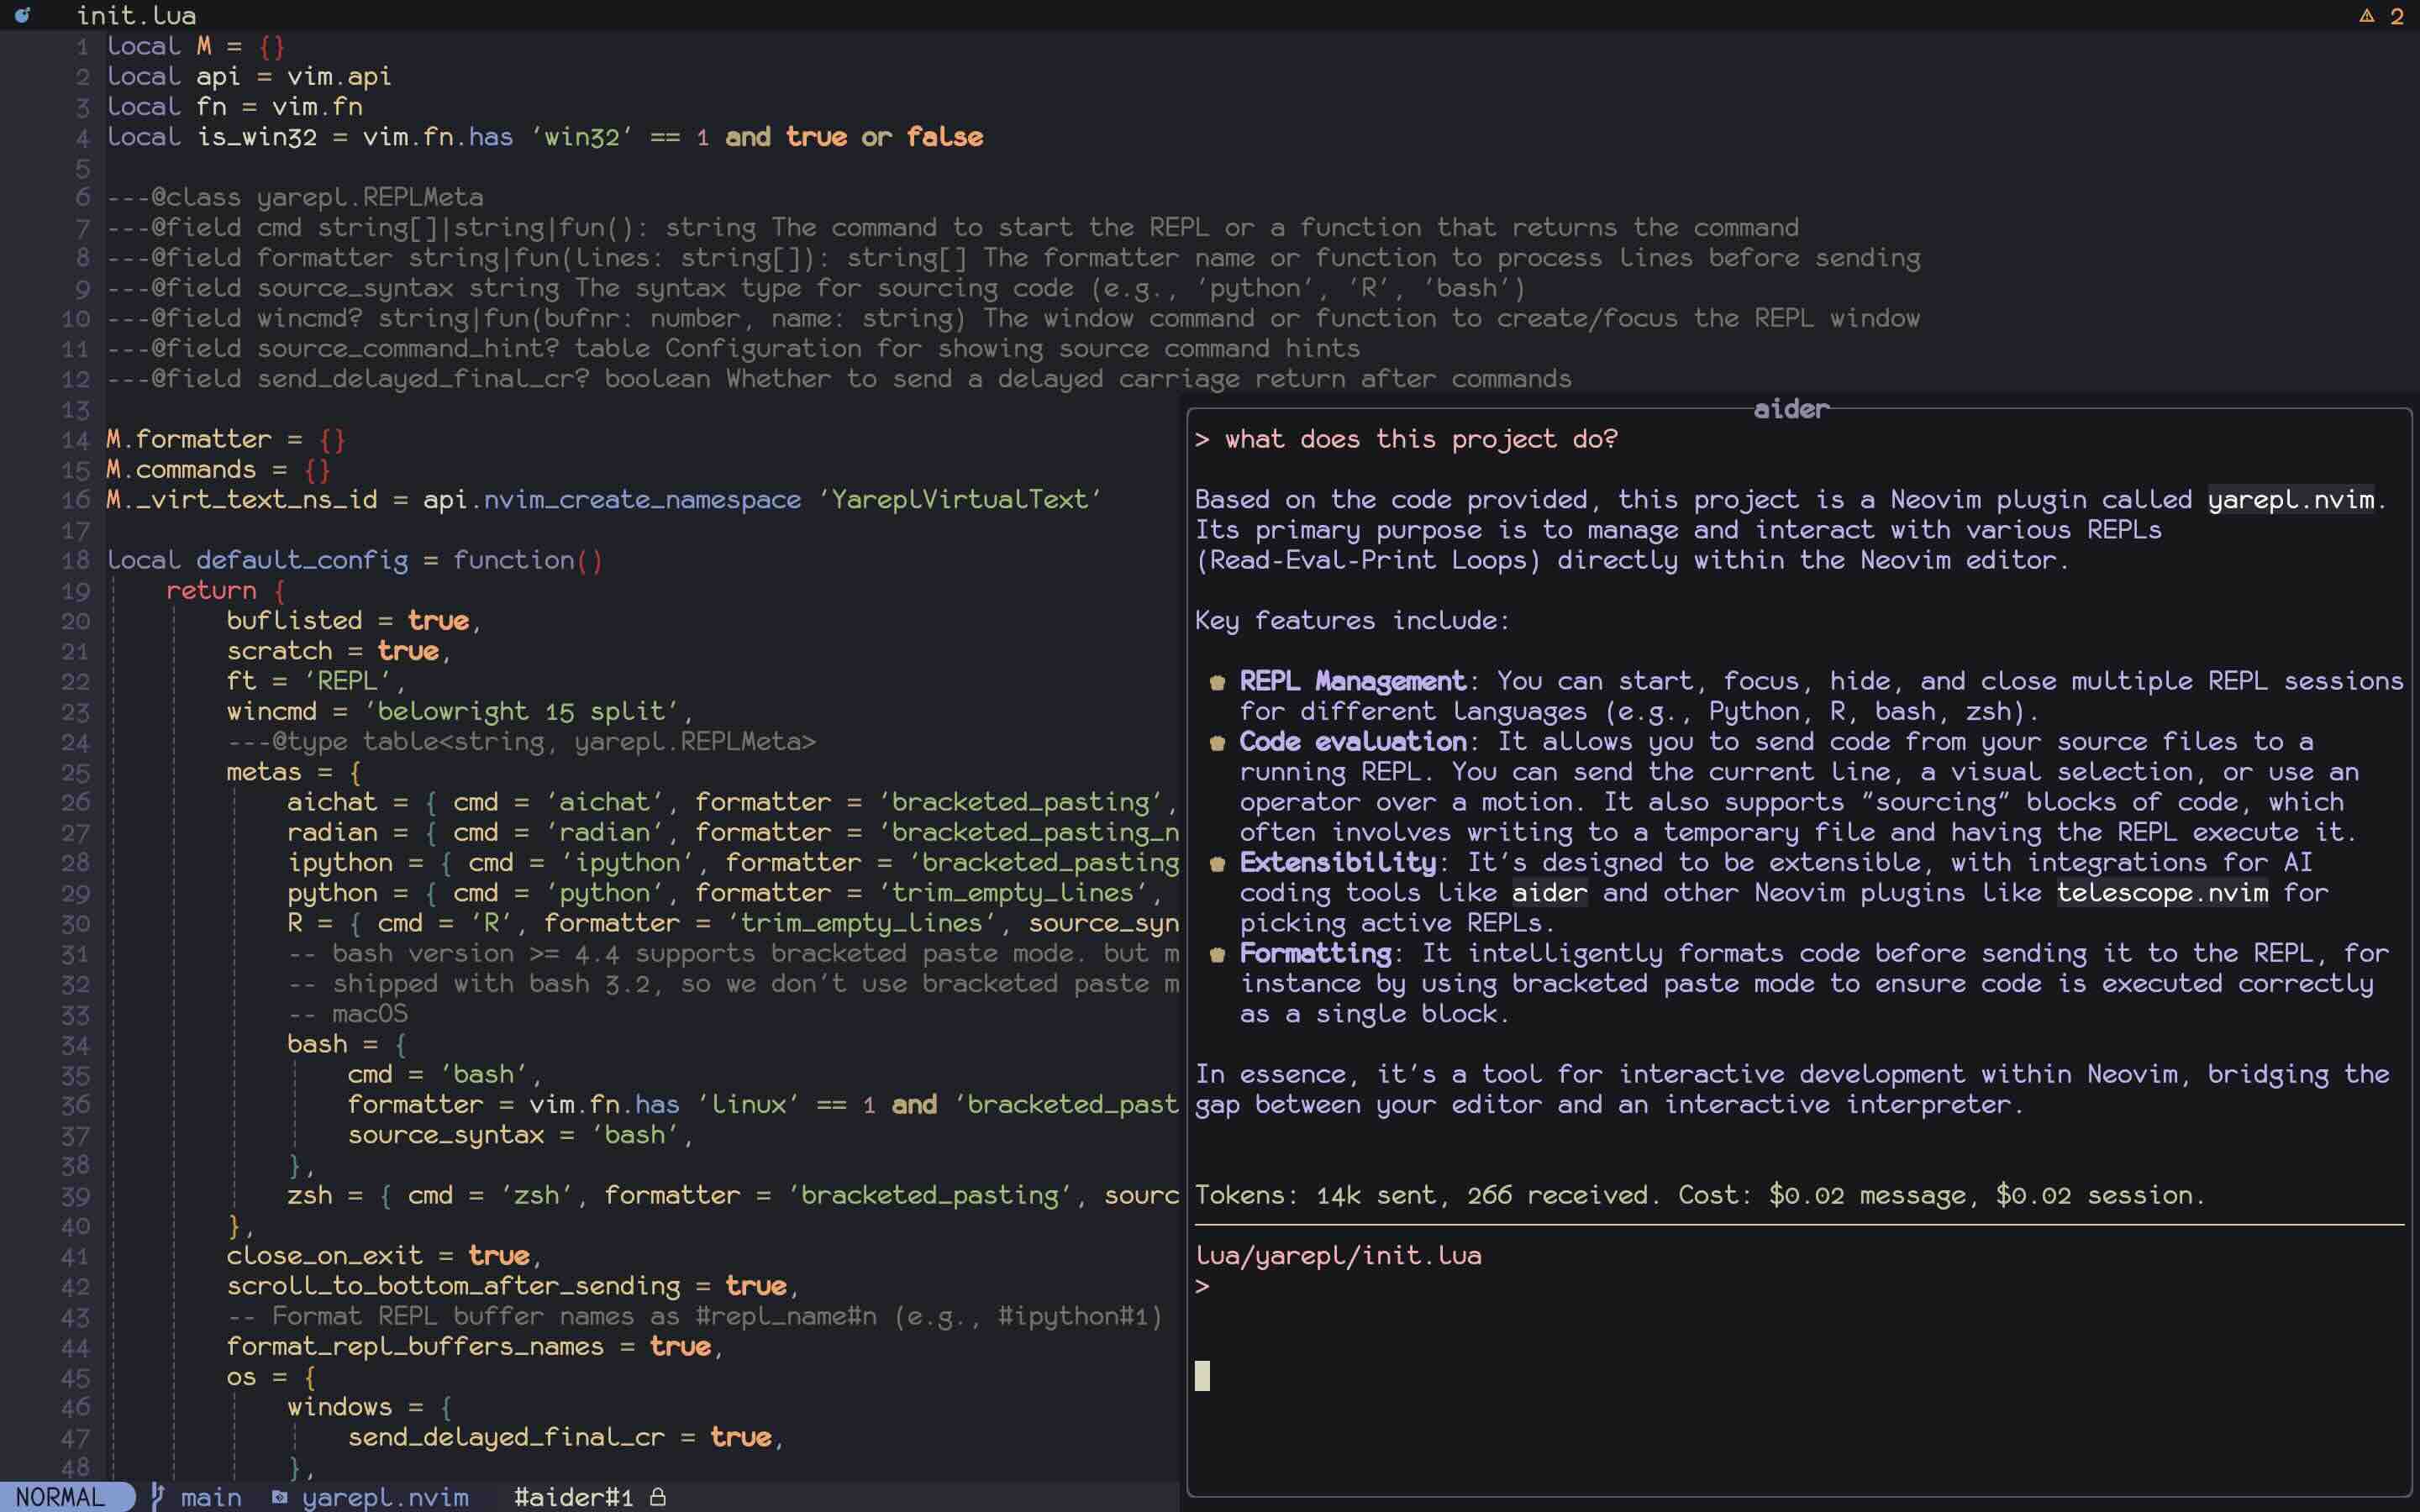Select the init.lua winbar title
2420x1512 pixels.
(x=136, y=15)
